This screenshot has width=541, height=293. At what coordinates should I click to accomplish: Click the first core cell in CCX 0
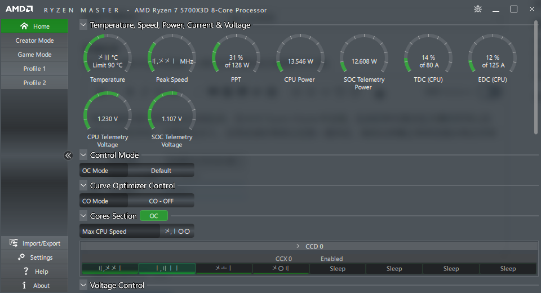point(110,269)
